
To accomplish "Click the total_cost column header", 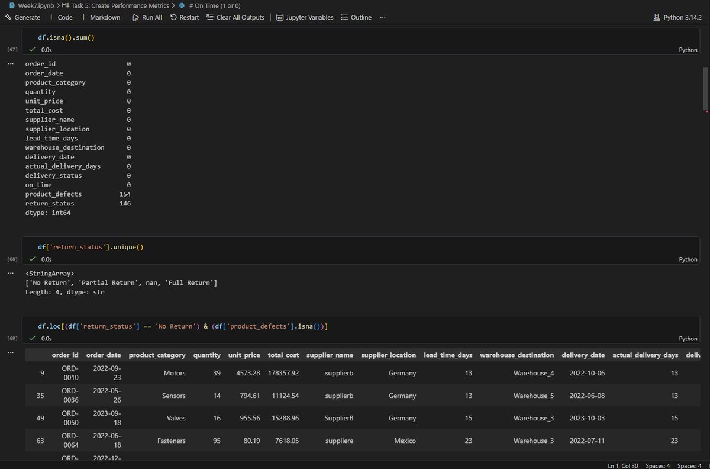I will click(x=283, y=355).
